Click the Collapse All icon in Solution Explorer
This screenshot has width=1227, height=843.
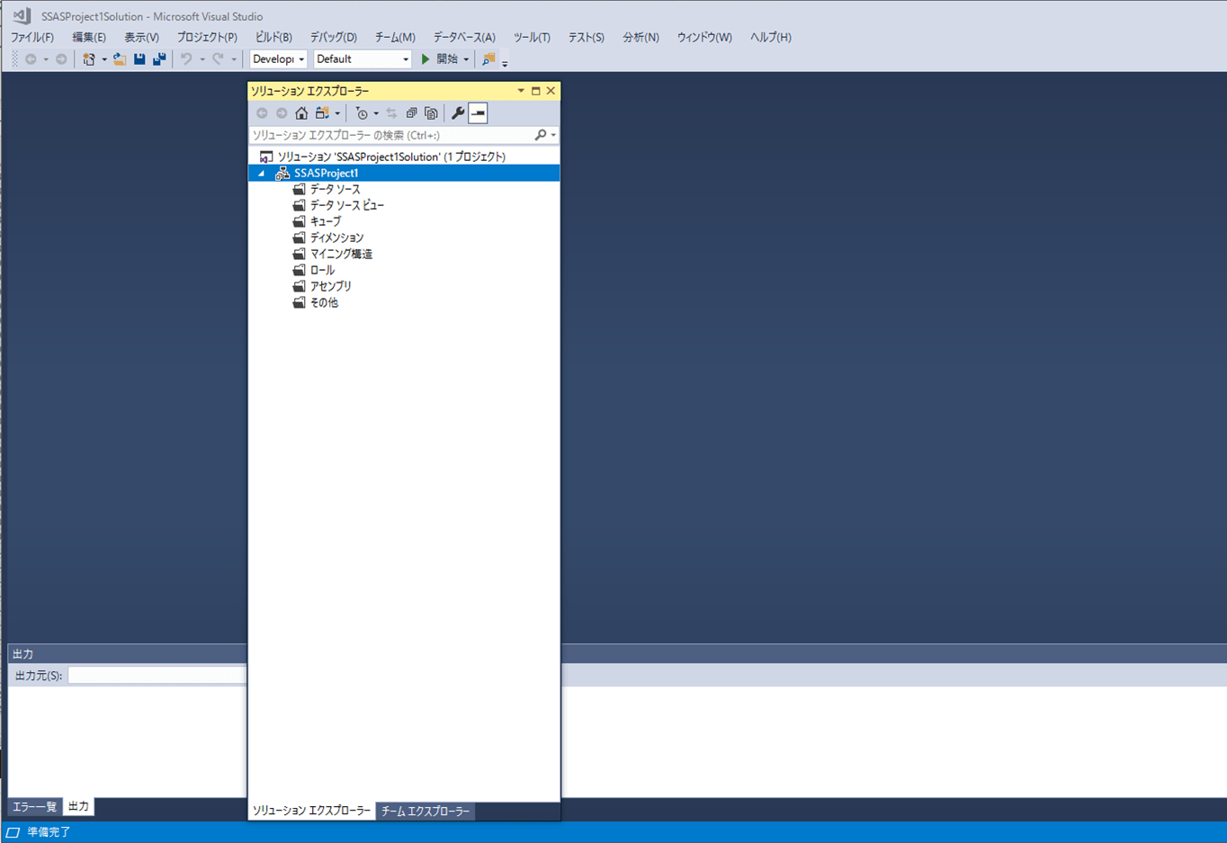[411, 113]
